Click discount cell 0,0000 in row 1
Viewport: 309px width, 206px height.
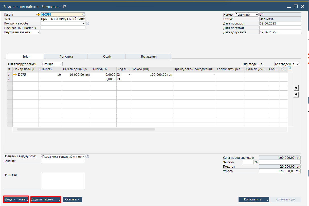104,75
